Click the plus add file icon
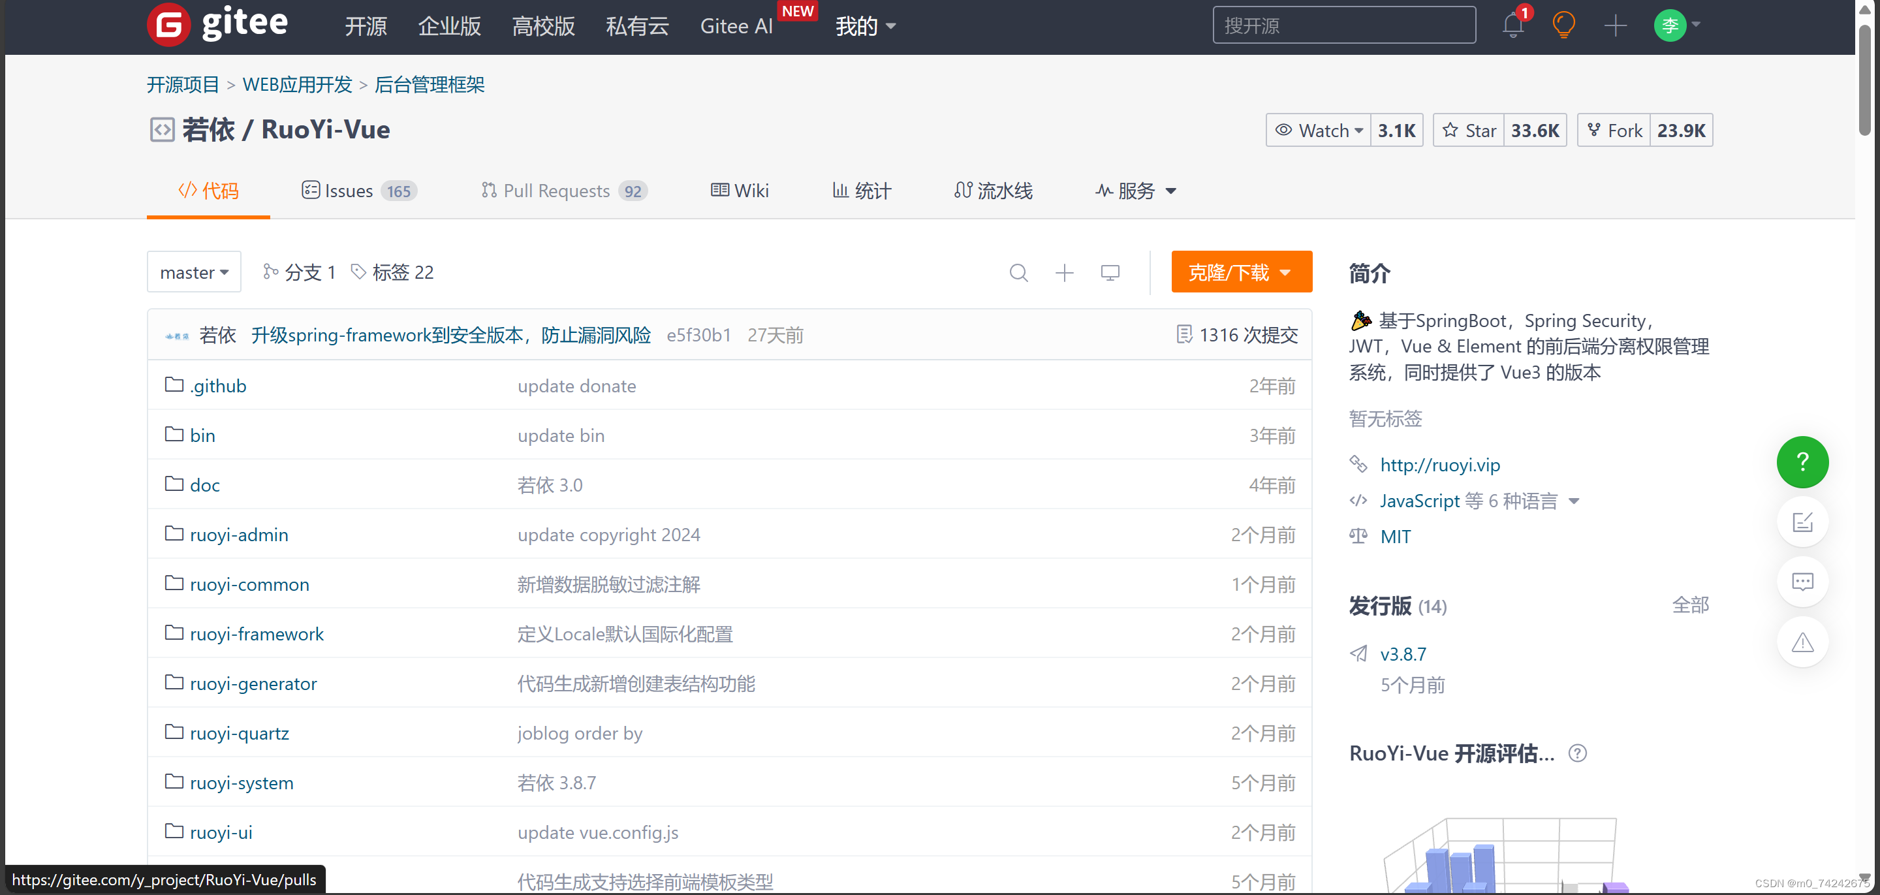 coord(1064,272)
